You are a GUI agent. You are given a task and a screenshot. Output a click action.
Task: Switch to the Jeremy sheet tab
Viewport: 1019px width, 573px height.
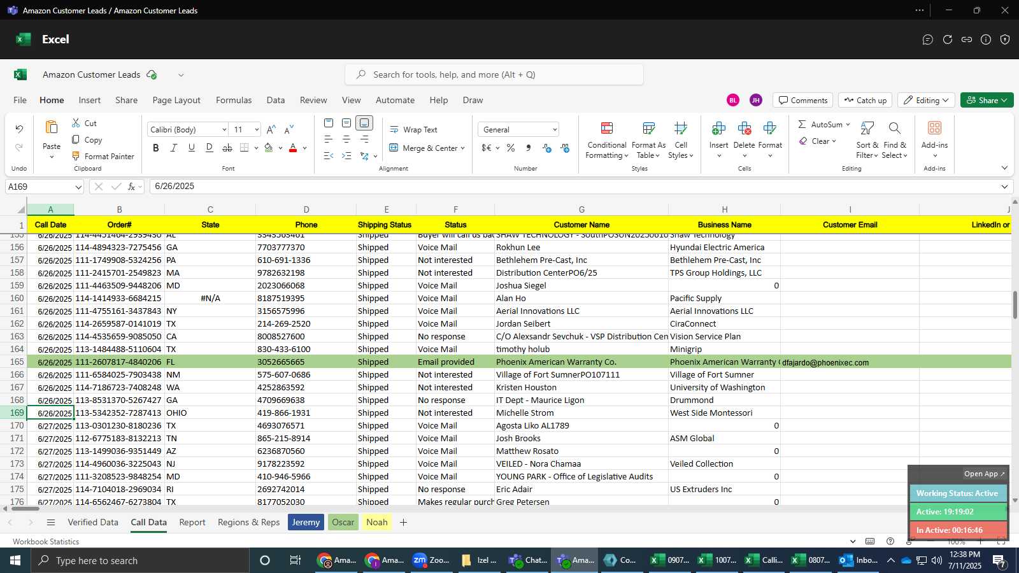pos(306,522)
